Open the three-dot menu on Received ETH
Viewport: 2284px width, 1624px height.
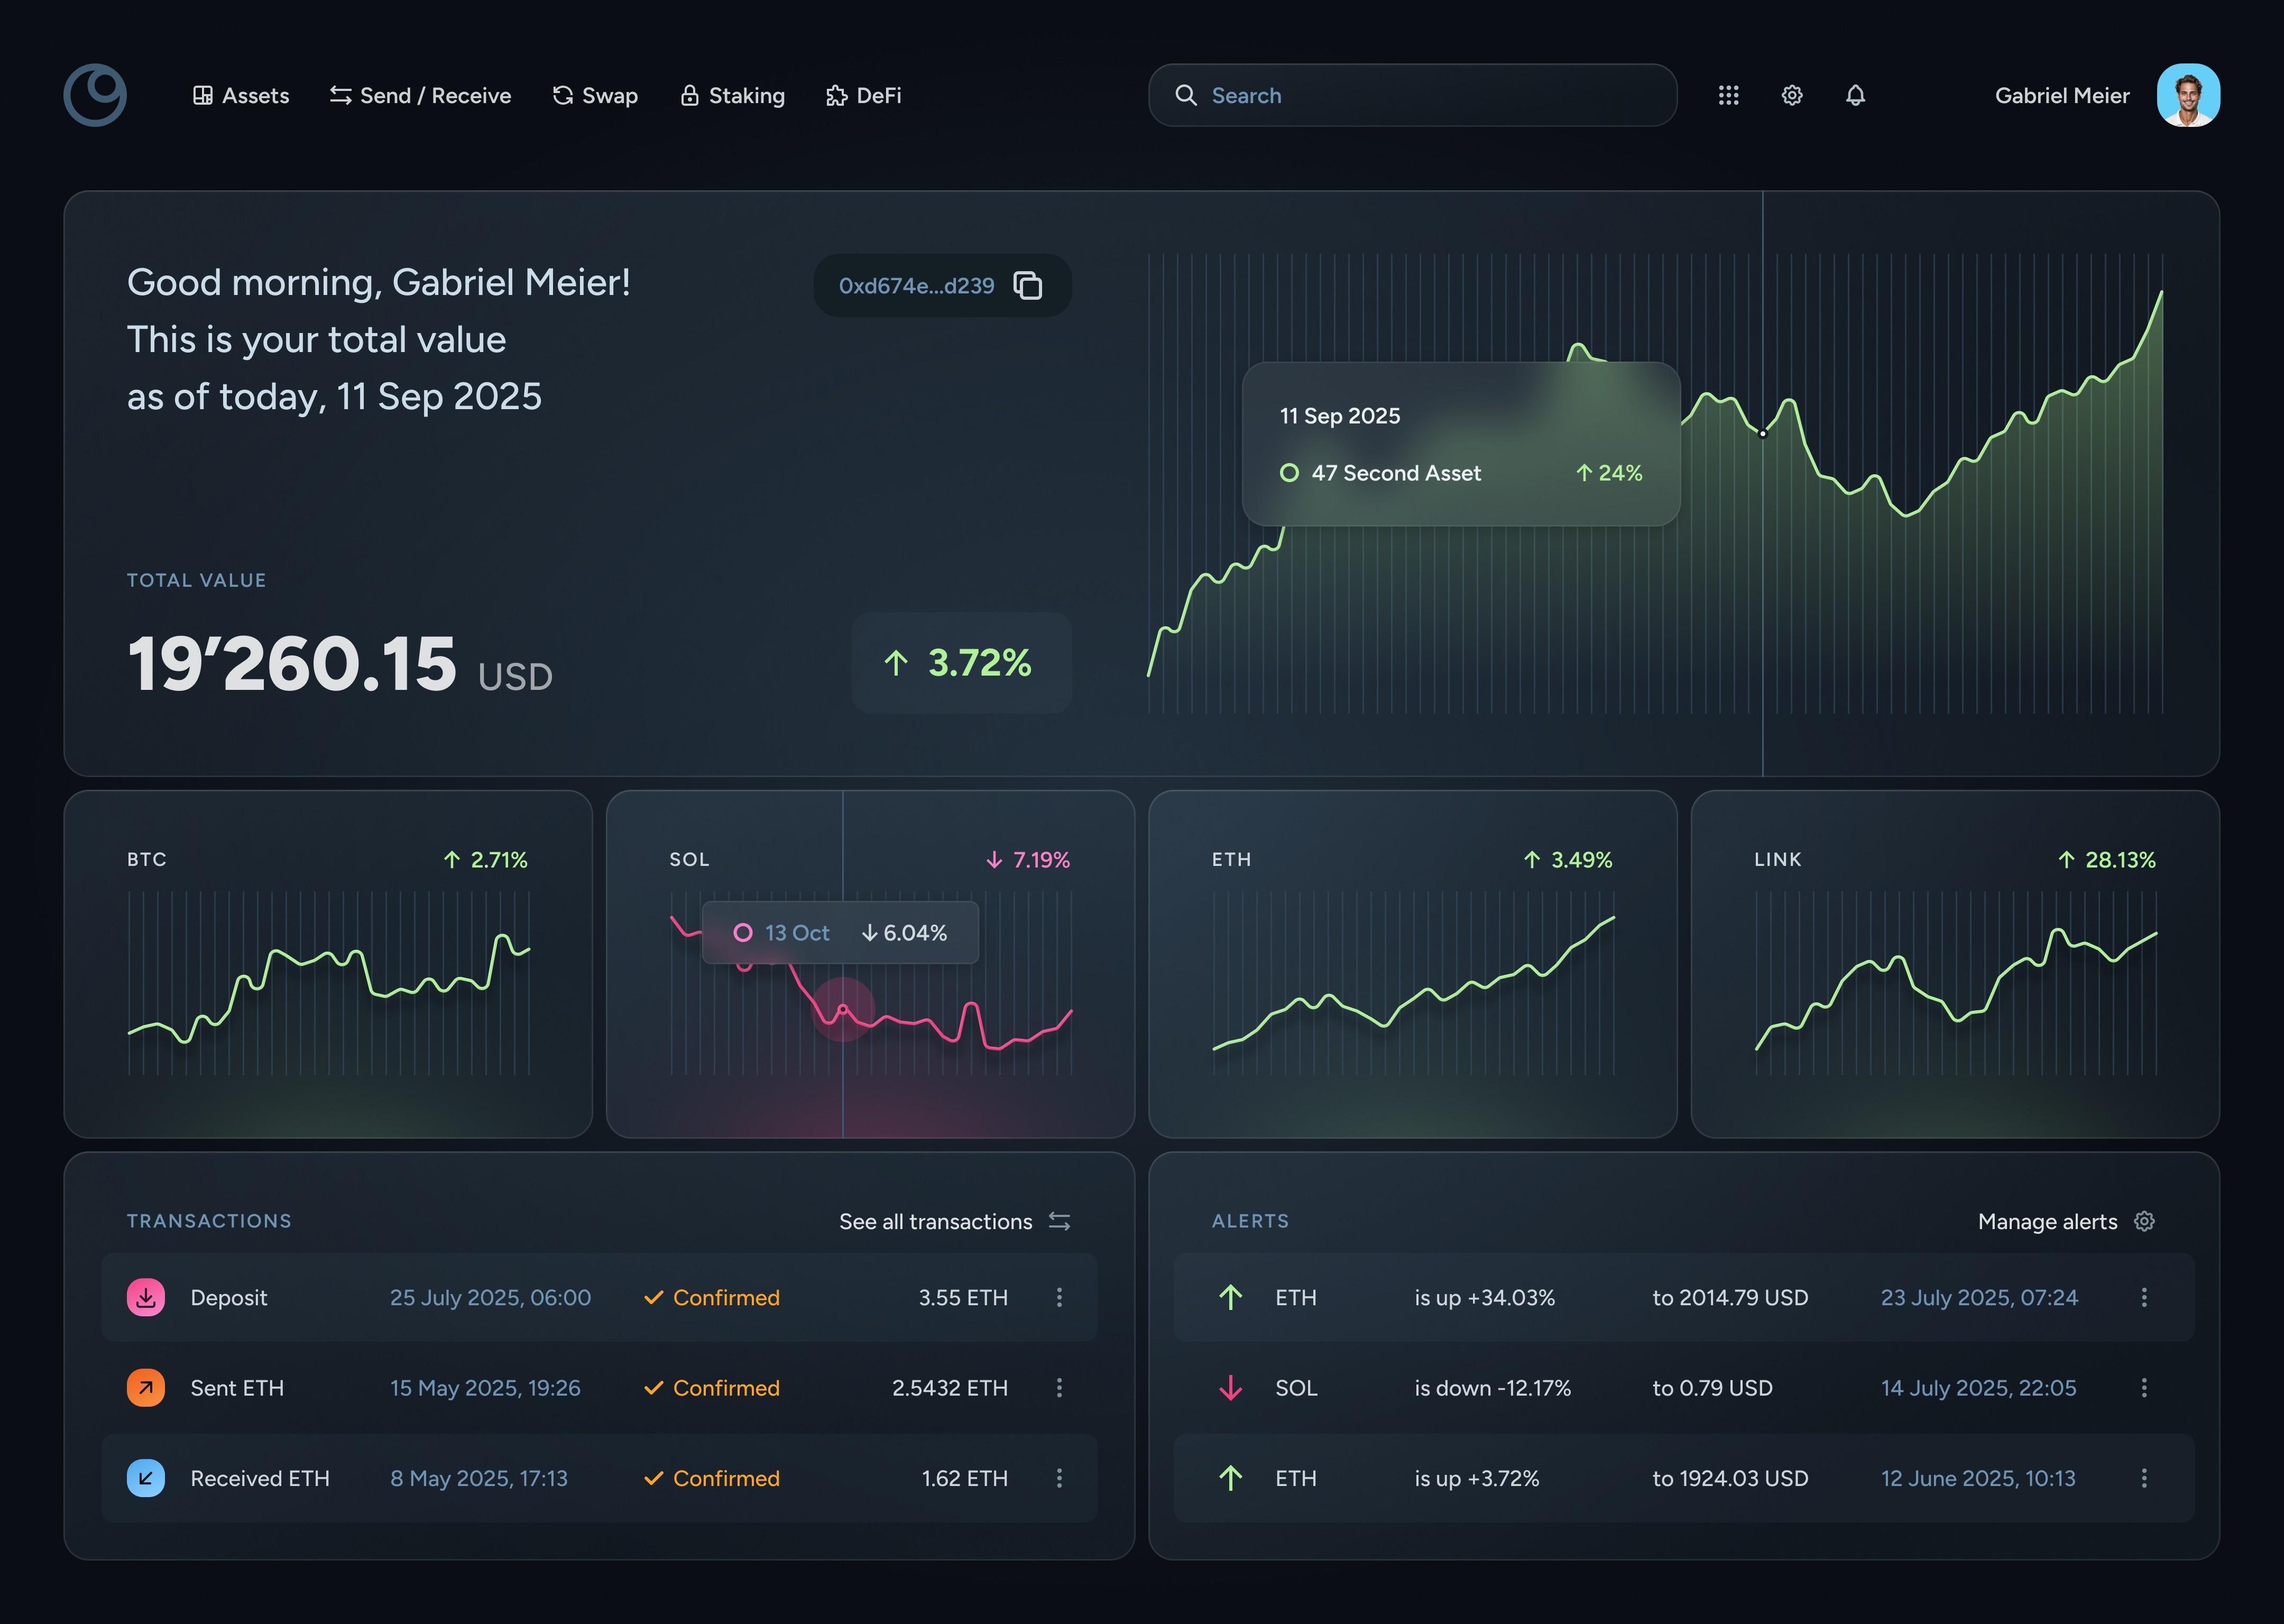pyautogui.click(x=1059, y=1478)
